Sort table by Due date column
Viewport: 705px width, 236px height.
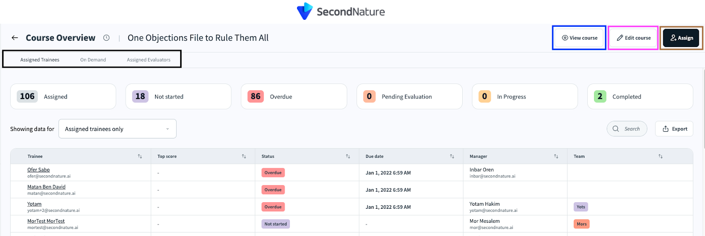point(452,156)
